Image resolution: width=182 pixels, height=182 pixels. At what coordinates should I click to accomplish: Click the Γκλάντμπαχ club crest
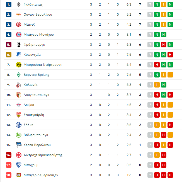19,4
